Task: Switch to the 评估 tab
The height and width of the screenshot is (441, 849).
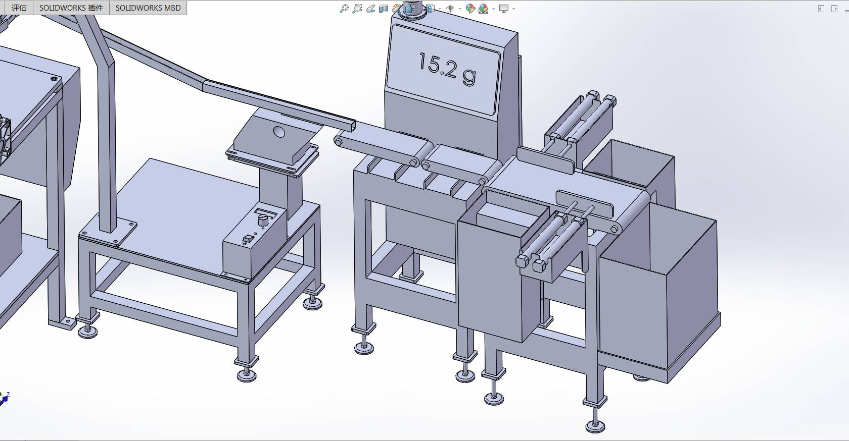Action: coord(19,8)
